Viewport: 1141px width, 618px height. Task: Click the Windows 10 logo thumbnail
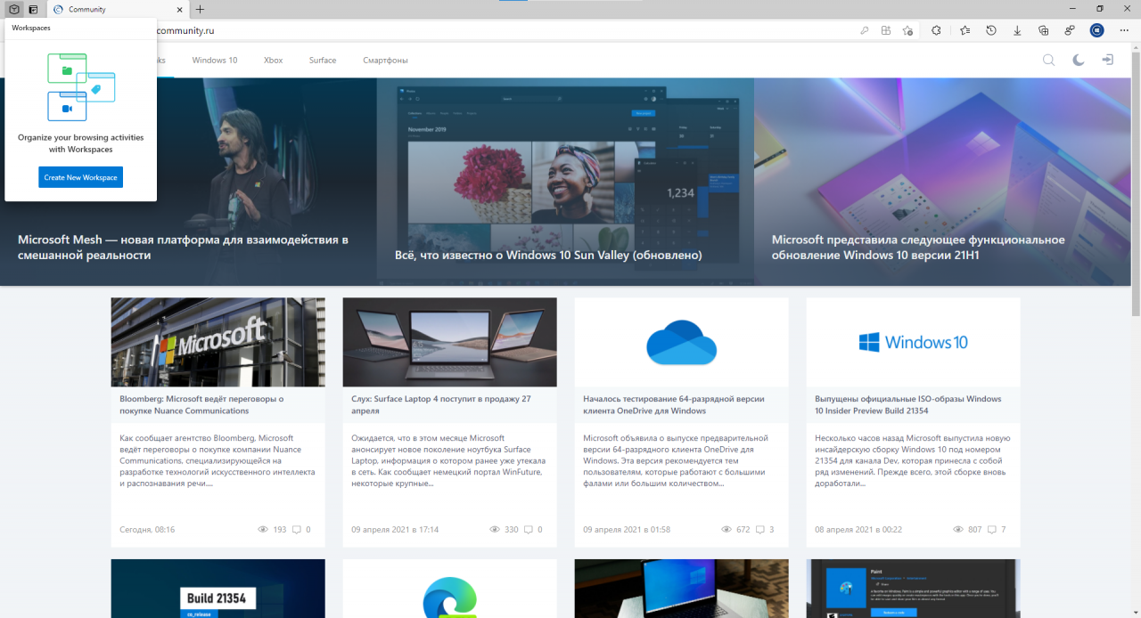pos(914,342)
